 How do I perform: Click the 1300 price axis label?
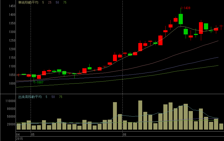[12, 32]
